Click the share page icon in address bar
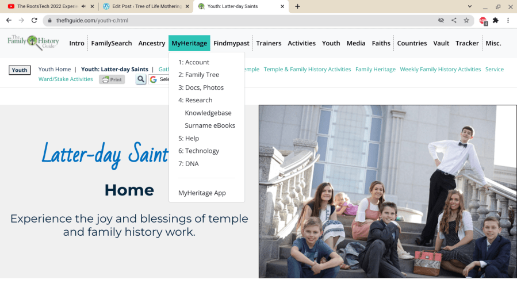 coord(454,21)
